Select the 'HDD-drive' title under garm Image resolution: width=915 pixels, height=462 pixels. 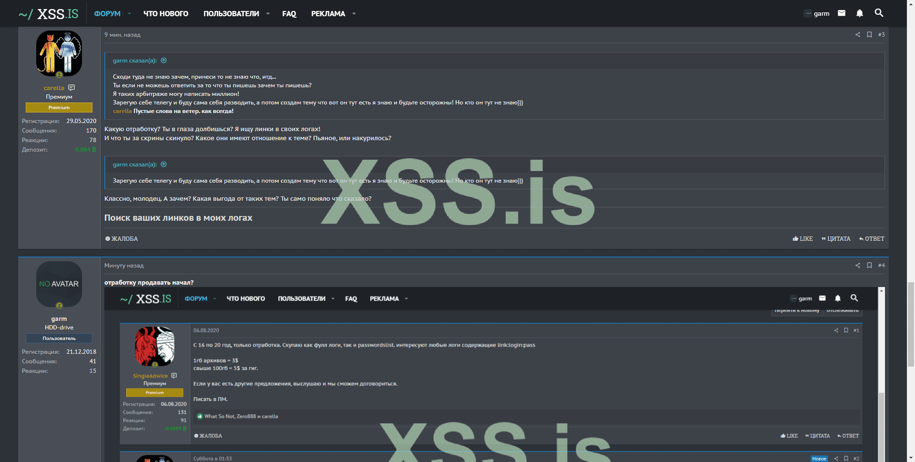[59, 328]
